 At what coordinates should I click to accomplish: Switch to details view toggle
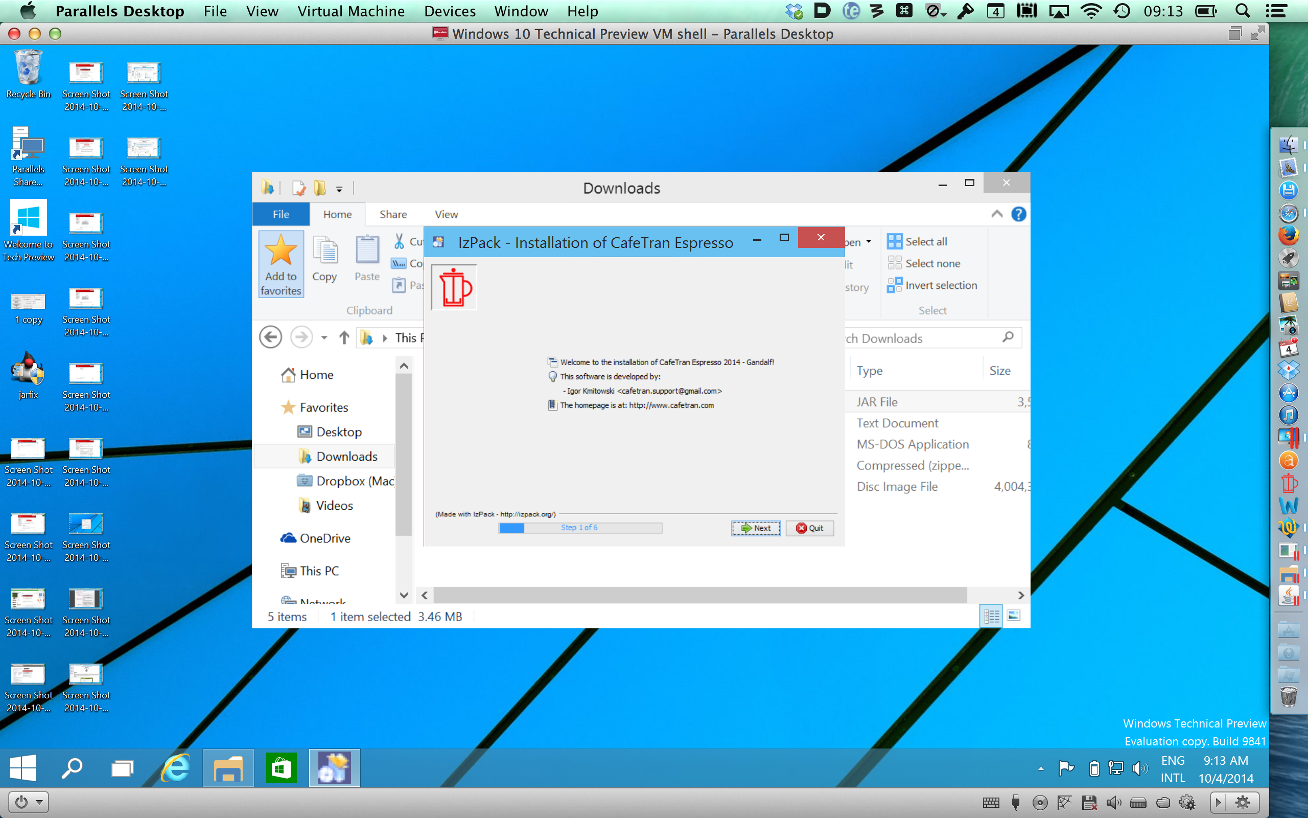coord(991,616)
